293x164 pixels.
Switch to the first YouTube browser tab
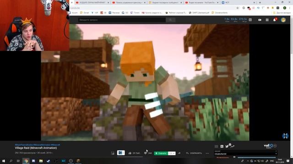tap(92, 3)
